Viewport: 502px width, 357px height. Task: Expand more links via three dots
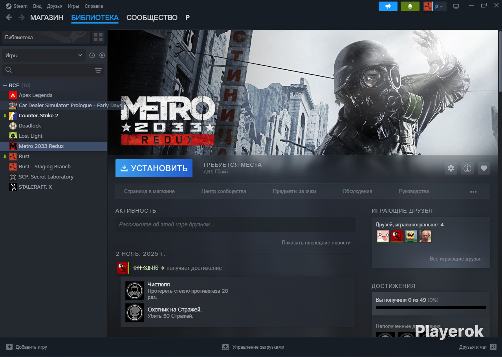pyautogui.click(x=473, y=192)
